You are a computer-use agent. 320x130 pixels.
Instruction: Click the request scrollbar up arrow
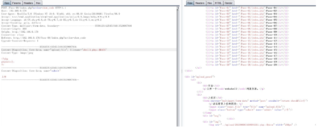click(177, 8)
